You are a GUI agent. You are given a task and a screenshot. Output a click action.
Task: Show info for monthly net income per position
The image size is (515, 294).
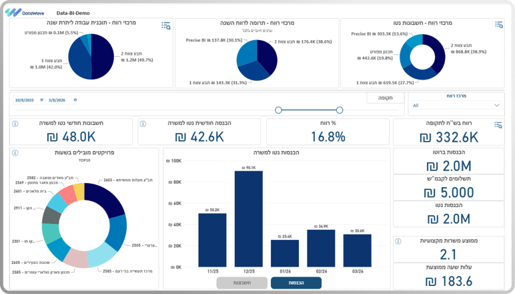(x=143, y=124)
